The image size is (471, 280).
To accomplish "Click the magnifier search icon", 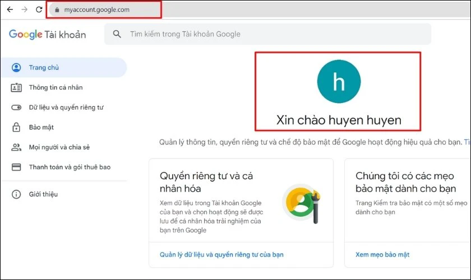I will [117, 34].
